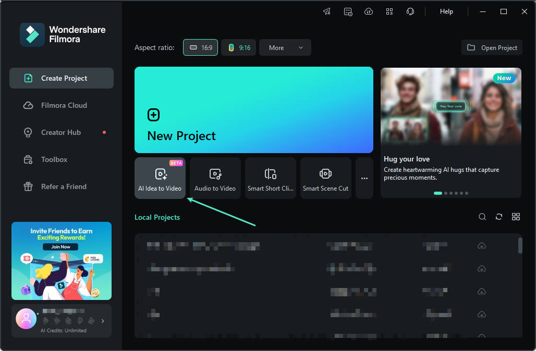The width and height of the screenshot is (536, 351).
Task: Search local projects with magnifier icon
Action: [x=482, y=217]
